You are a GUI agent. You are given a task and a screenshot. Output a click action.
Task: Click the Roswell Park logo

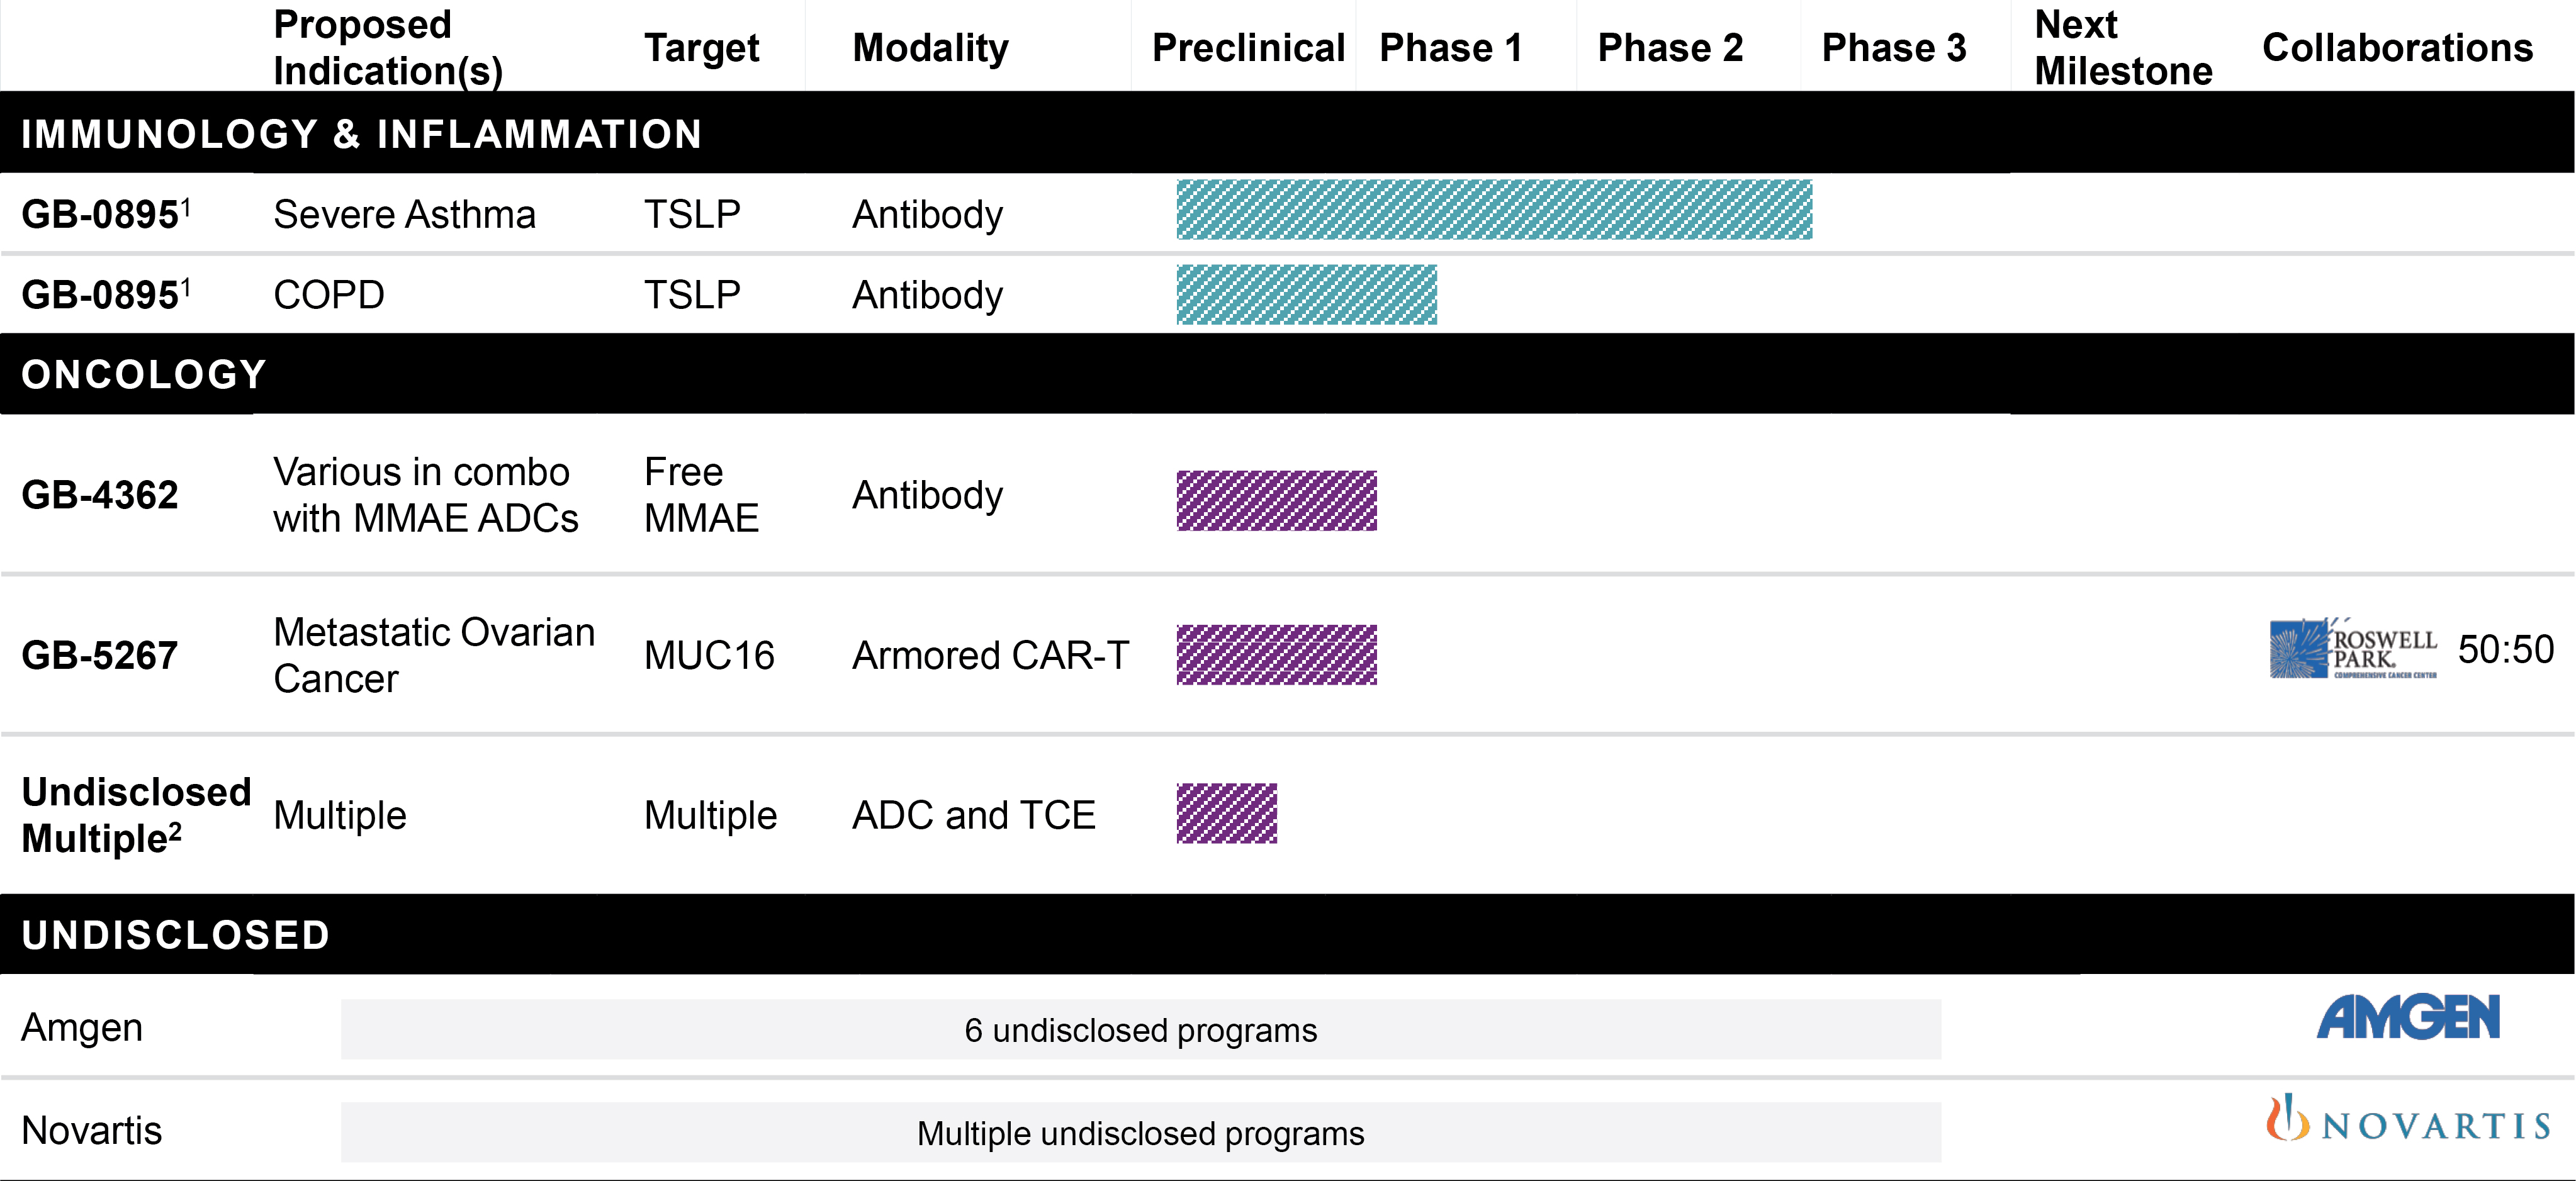pyautogui.click(x=2352, y=649)
